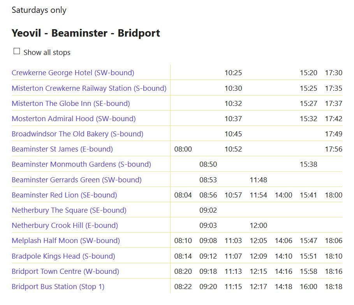Screen dimensions: 354x305
Task: Click Netherbury The Square stop link
Action: click(69, 210)
